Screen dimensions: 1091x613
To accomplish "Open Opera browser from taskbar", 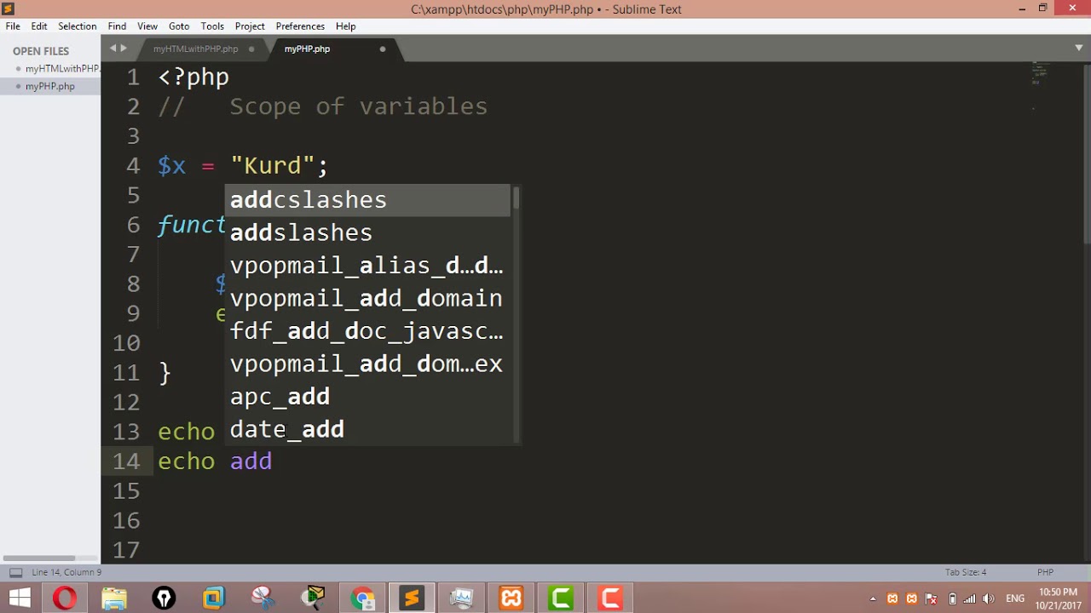I will point(65,598).
